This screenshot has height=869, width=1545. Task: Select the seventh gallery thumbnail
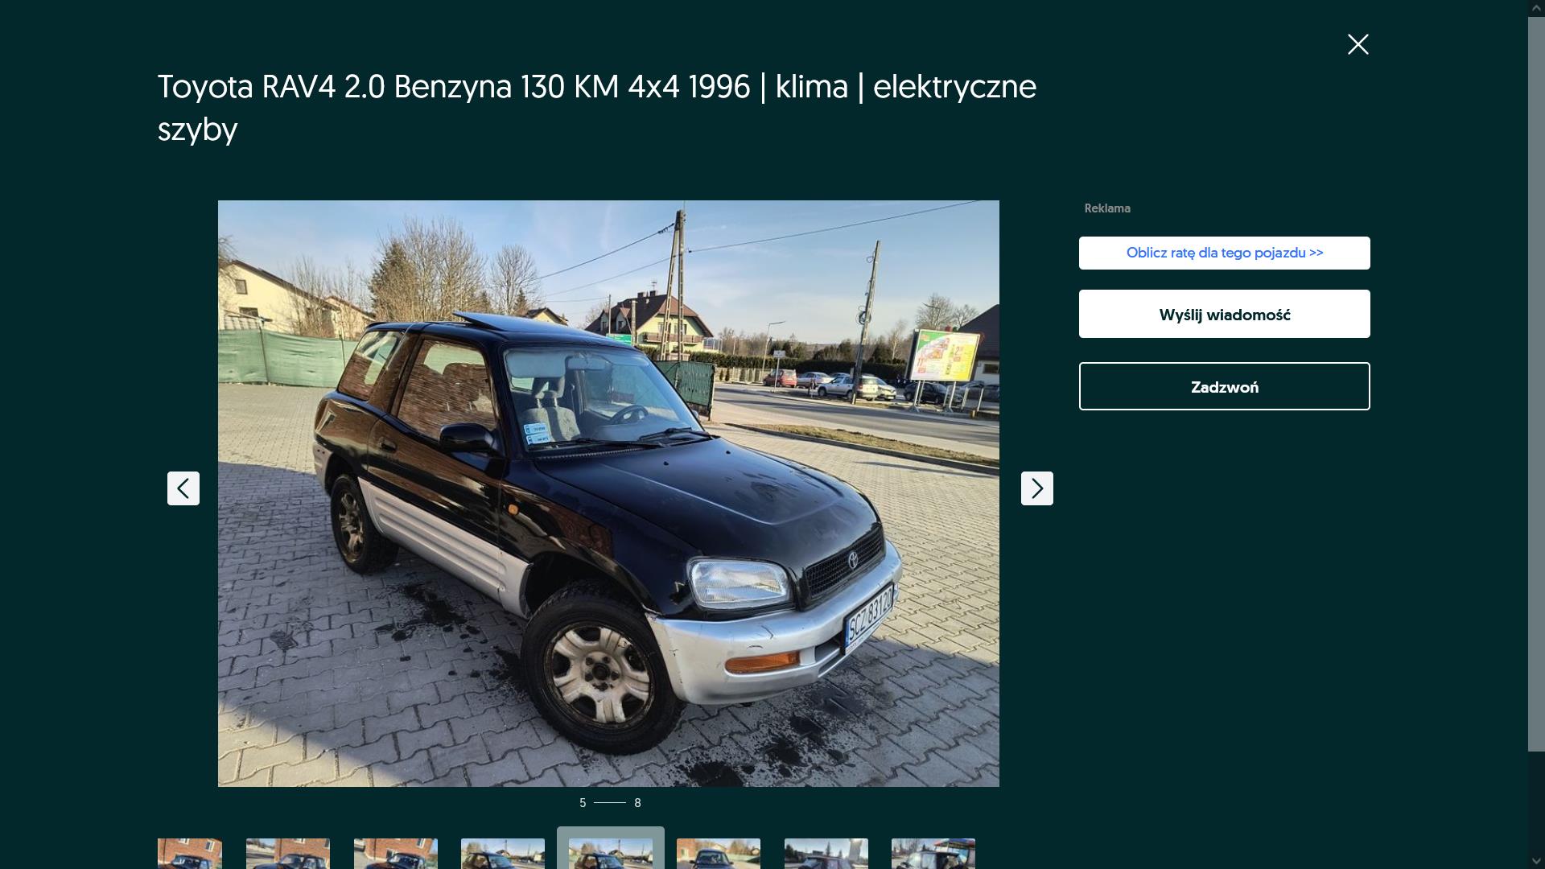(x=826, y=854)
